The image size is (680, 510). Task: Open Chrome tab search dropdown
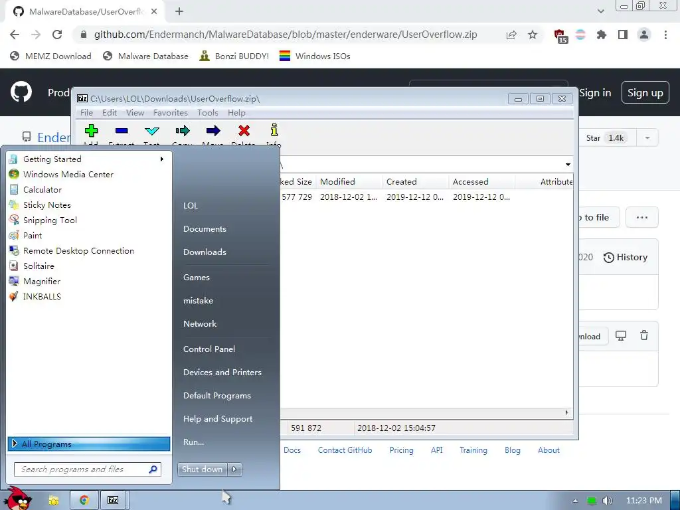600,11
